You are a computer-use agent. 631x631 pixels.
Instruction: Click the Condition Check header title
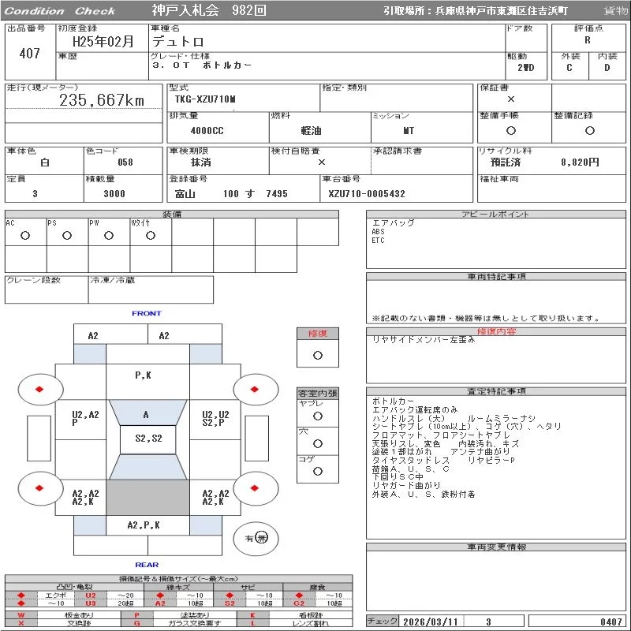[x=60, y=11]
